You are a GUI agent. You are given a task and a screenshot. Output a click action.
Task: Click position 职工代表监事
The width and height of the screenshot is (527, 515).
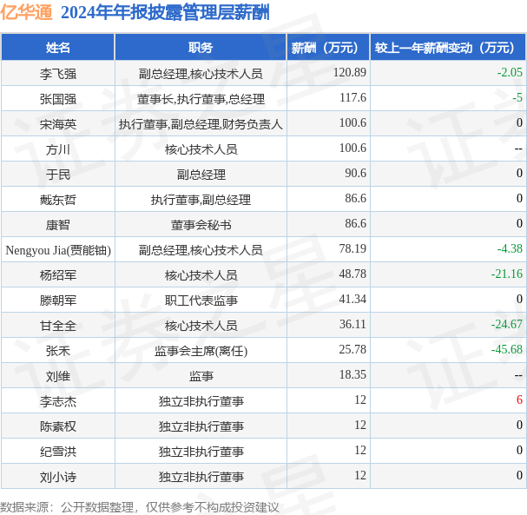point(201,300)
